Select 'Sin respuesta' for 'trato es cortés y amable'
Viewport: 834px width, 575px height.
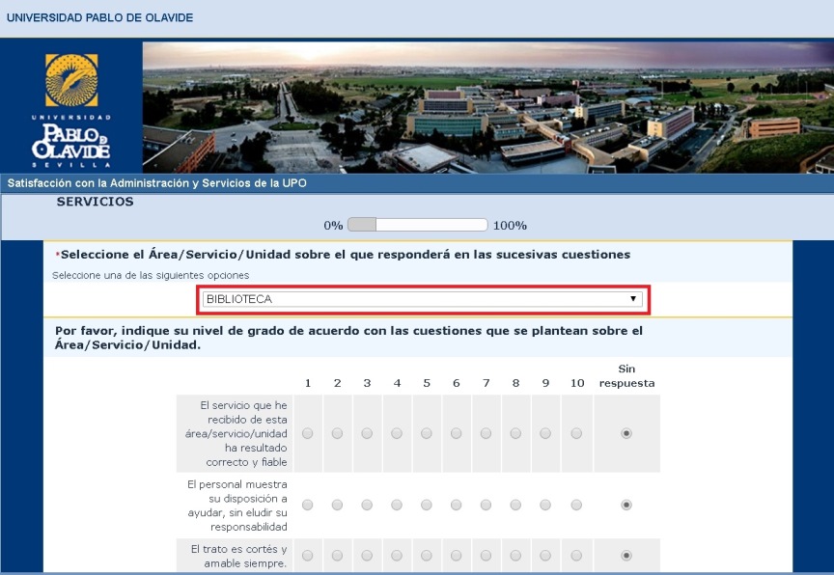pos(626,556)
